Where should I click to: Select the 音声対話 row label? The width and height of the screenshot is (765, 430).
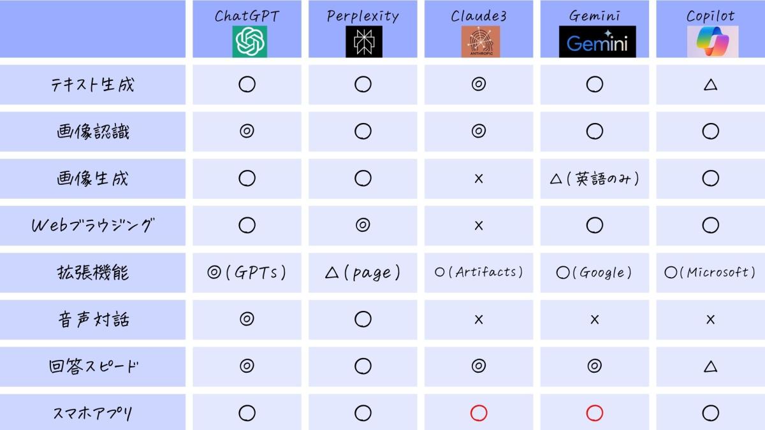pos(93,319)
